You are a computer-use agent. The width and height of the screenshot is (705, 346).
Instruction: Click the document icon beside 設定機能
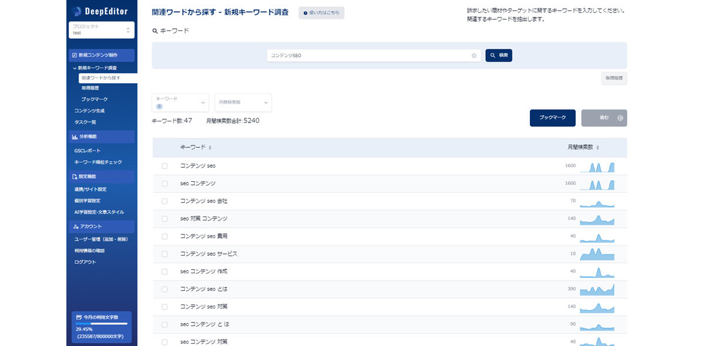pos(74,176)
